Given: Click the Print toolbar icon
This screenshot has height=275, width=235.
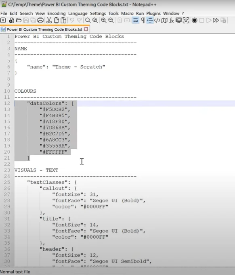Looking at the screenshot, I should pyautogui.click(x=40, y=20).
